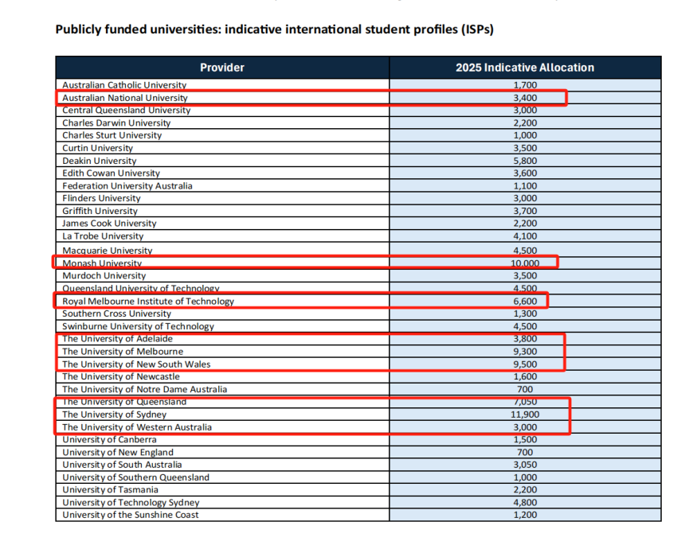Select the page heading about indicative international student profiles

(275, 29)
